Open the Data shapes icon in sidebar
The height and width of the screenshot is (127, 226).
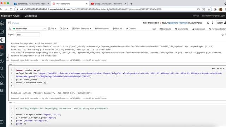tap(2, 76)
